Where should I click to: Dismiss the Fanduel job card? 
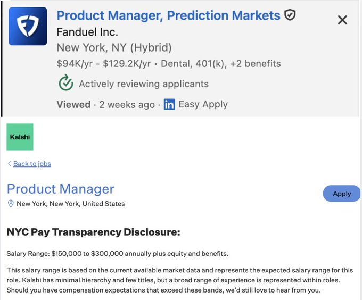click(x=342, y=20)
